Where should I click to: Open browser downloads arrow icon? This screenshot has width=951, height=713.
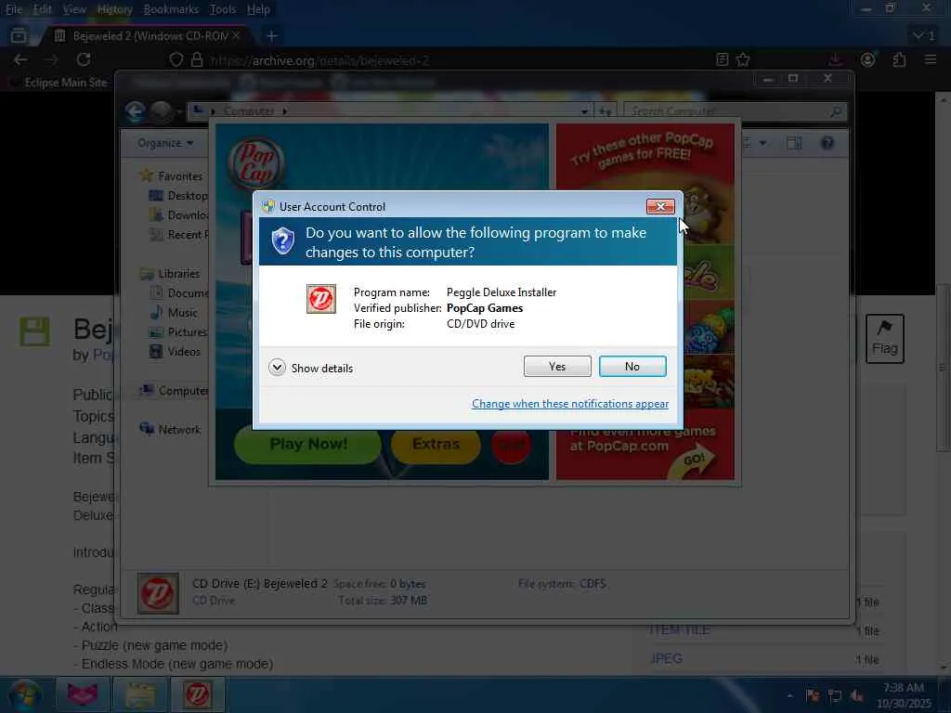(x=835, y=59)
